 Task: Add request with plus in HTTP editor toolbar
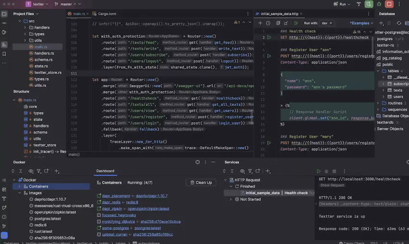[x=260, y=23]
